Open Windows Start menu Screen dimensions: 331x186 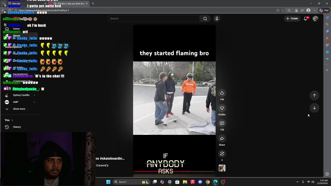108,182
